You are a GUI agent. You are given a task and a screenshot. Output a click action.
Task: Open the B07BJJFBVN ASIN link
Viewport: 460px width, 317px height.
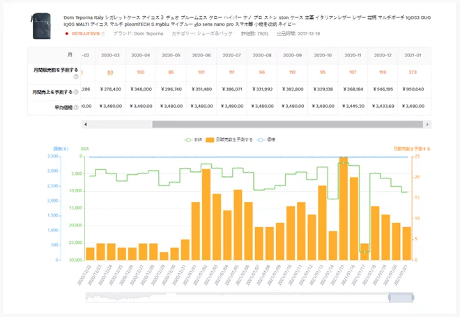85,33
